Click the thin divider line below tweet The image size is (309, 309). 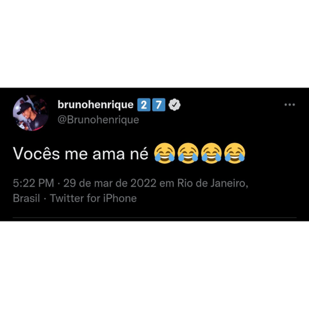tap(154, 217)
